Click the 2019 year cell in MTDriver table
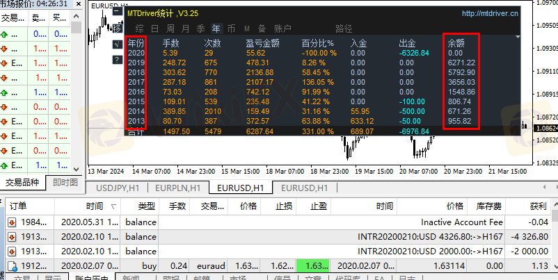 pyautogui.click(x=136, y=63)
